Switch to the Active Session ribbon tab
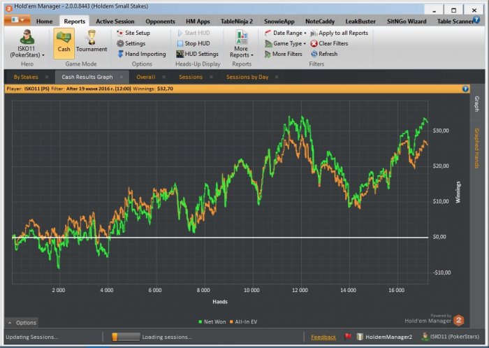This screenshot has height=348, width=489. click(115, 22)
